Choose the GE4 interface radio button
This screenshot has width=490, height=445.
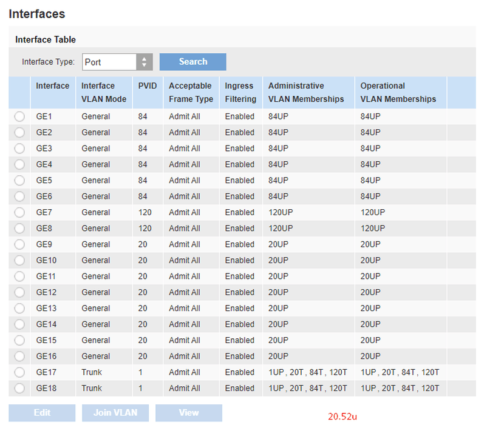click(x=19, y=164)
